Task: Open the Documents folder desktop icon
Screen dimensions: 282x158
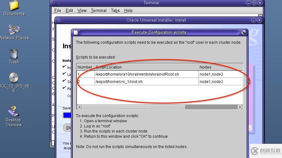Action: tap(14, 8)
